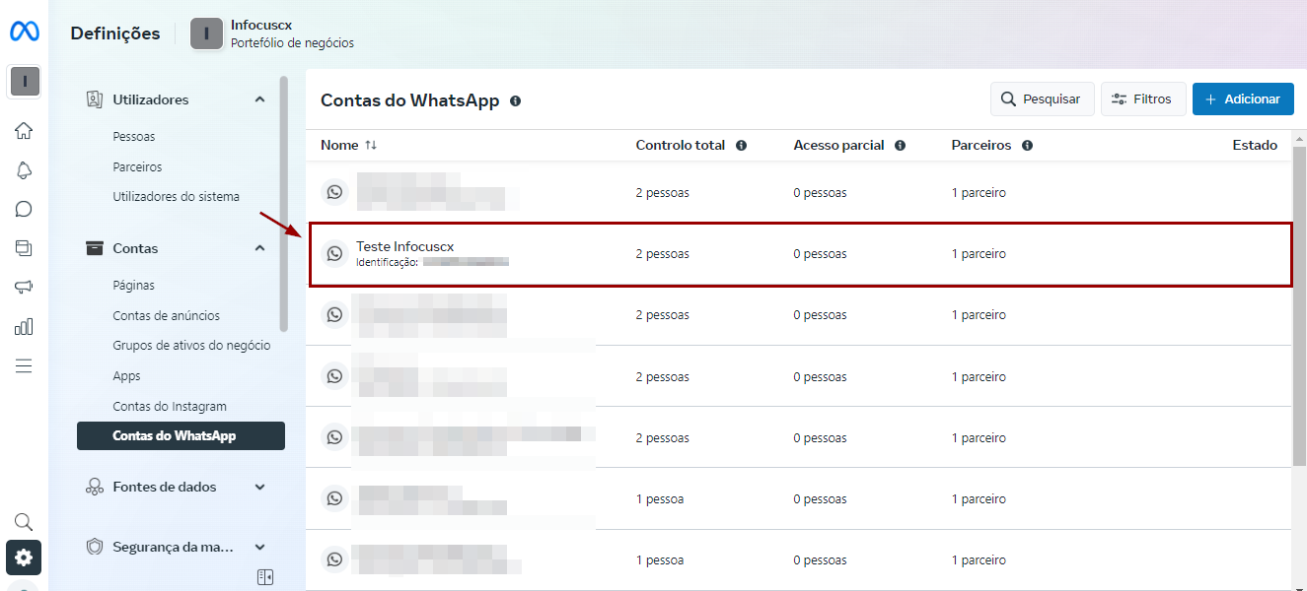Screen dimensions: 1307x591
Task: Expand the Fontes de dados section
Action: click(x=259, y=487)
